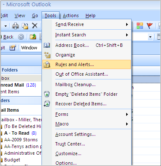161x166 pixels.
Task: Open Account Settings... from Tools menu
Action: pos(86,134)
